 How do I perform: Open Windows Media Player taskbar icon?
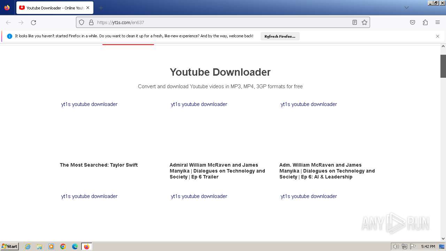(x=51, y=246)
